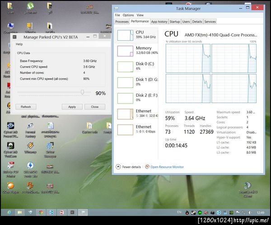Select Disk 1 (D: G:) in sidebar
Image resolution: width=271 pixels, height=225 pixels.
pos(136,82)
